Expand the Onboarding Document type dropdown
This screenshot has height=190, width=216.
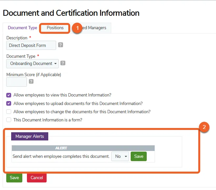tap(32, 63)
